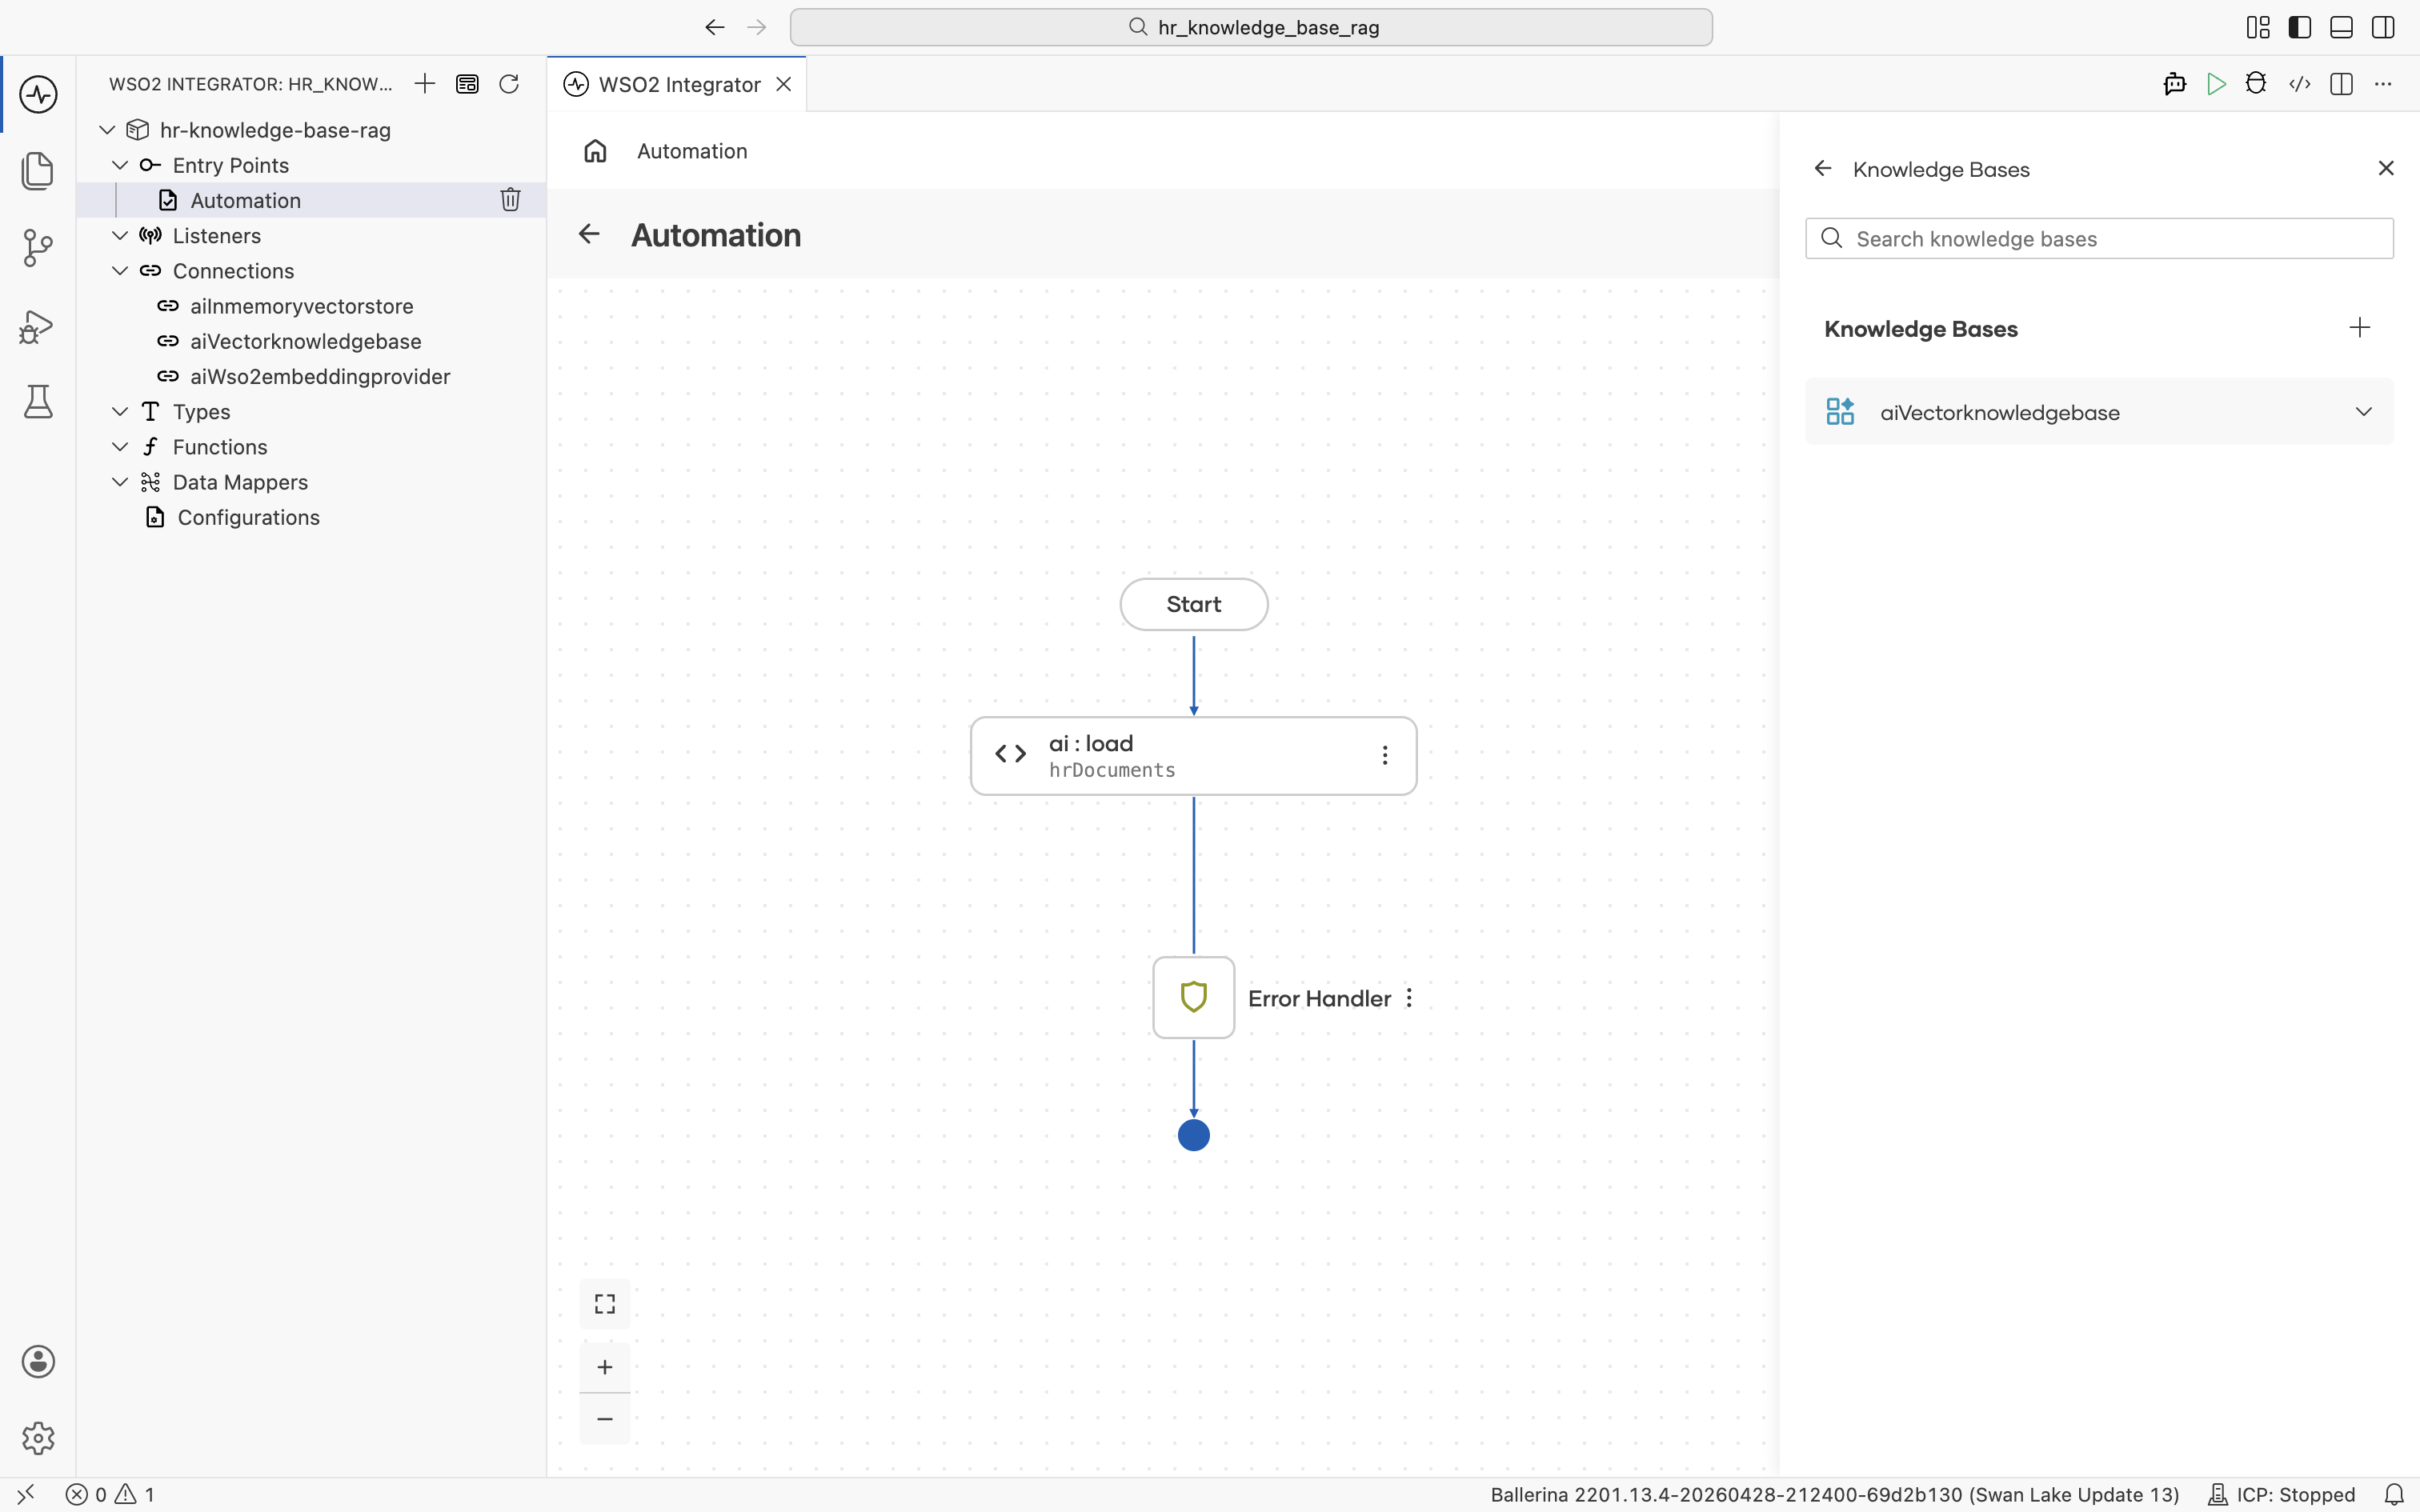Close the Knowledge Bases panel

[2386, 168]
